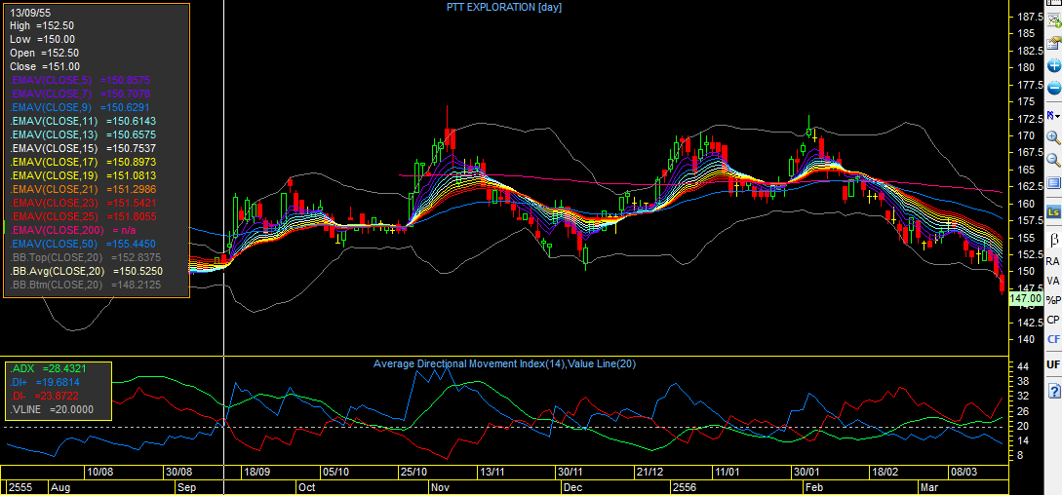
Task: Click the PTT EXPLORATION [day] chart title
Action: [504, 8]
